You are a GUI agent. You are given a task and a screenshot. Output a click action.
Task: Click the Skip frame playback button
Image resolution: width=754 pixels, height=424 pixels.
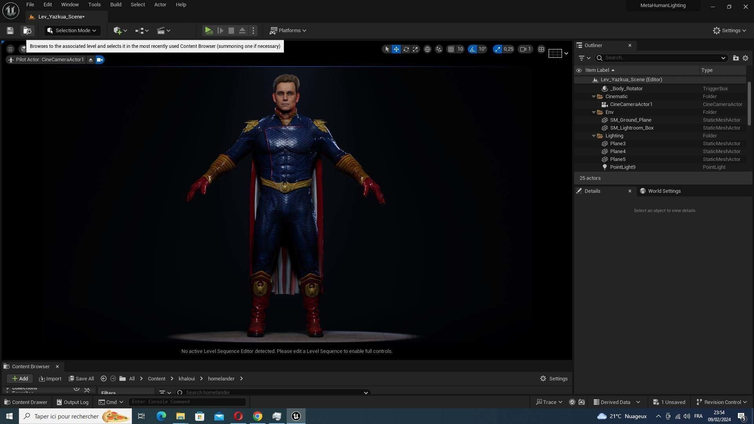[x=220, y=31]
